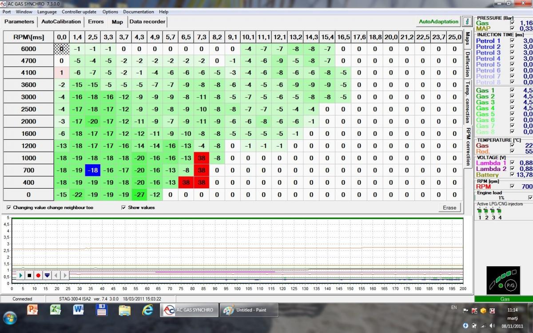Viewport: 533px width, 333px height.
Task: Open the Options menu
Action: [110, 12]
